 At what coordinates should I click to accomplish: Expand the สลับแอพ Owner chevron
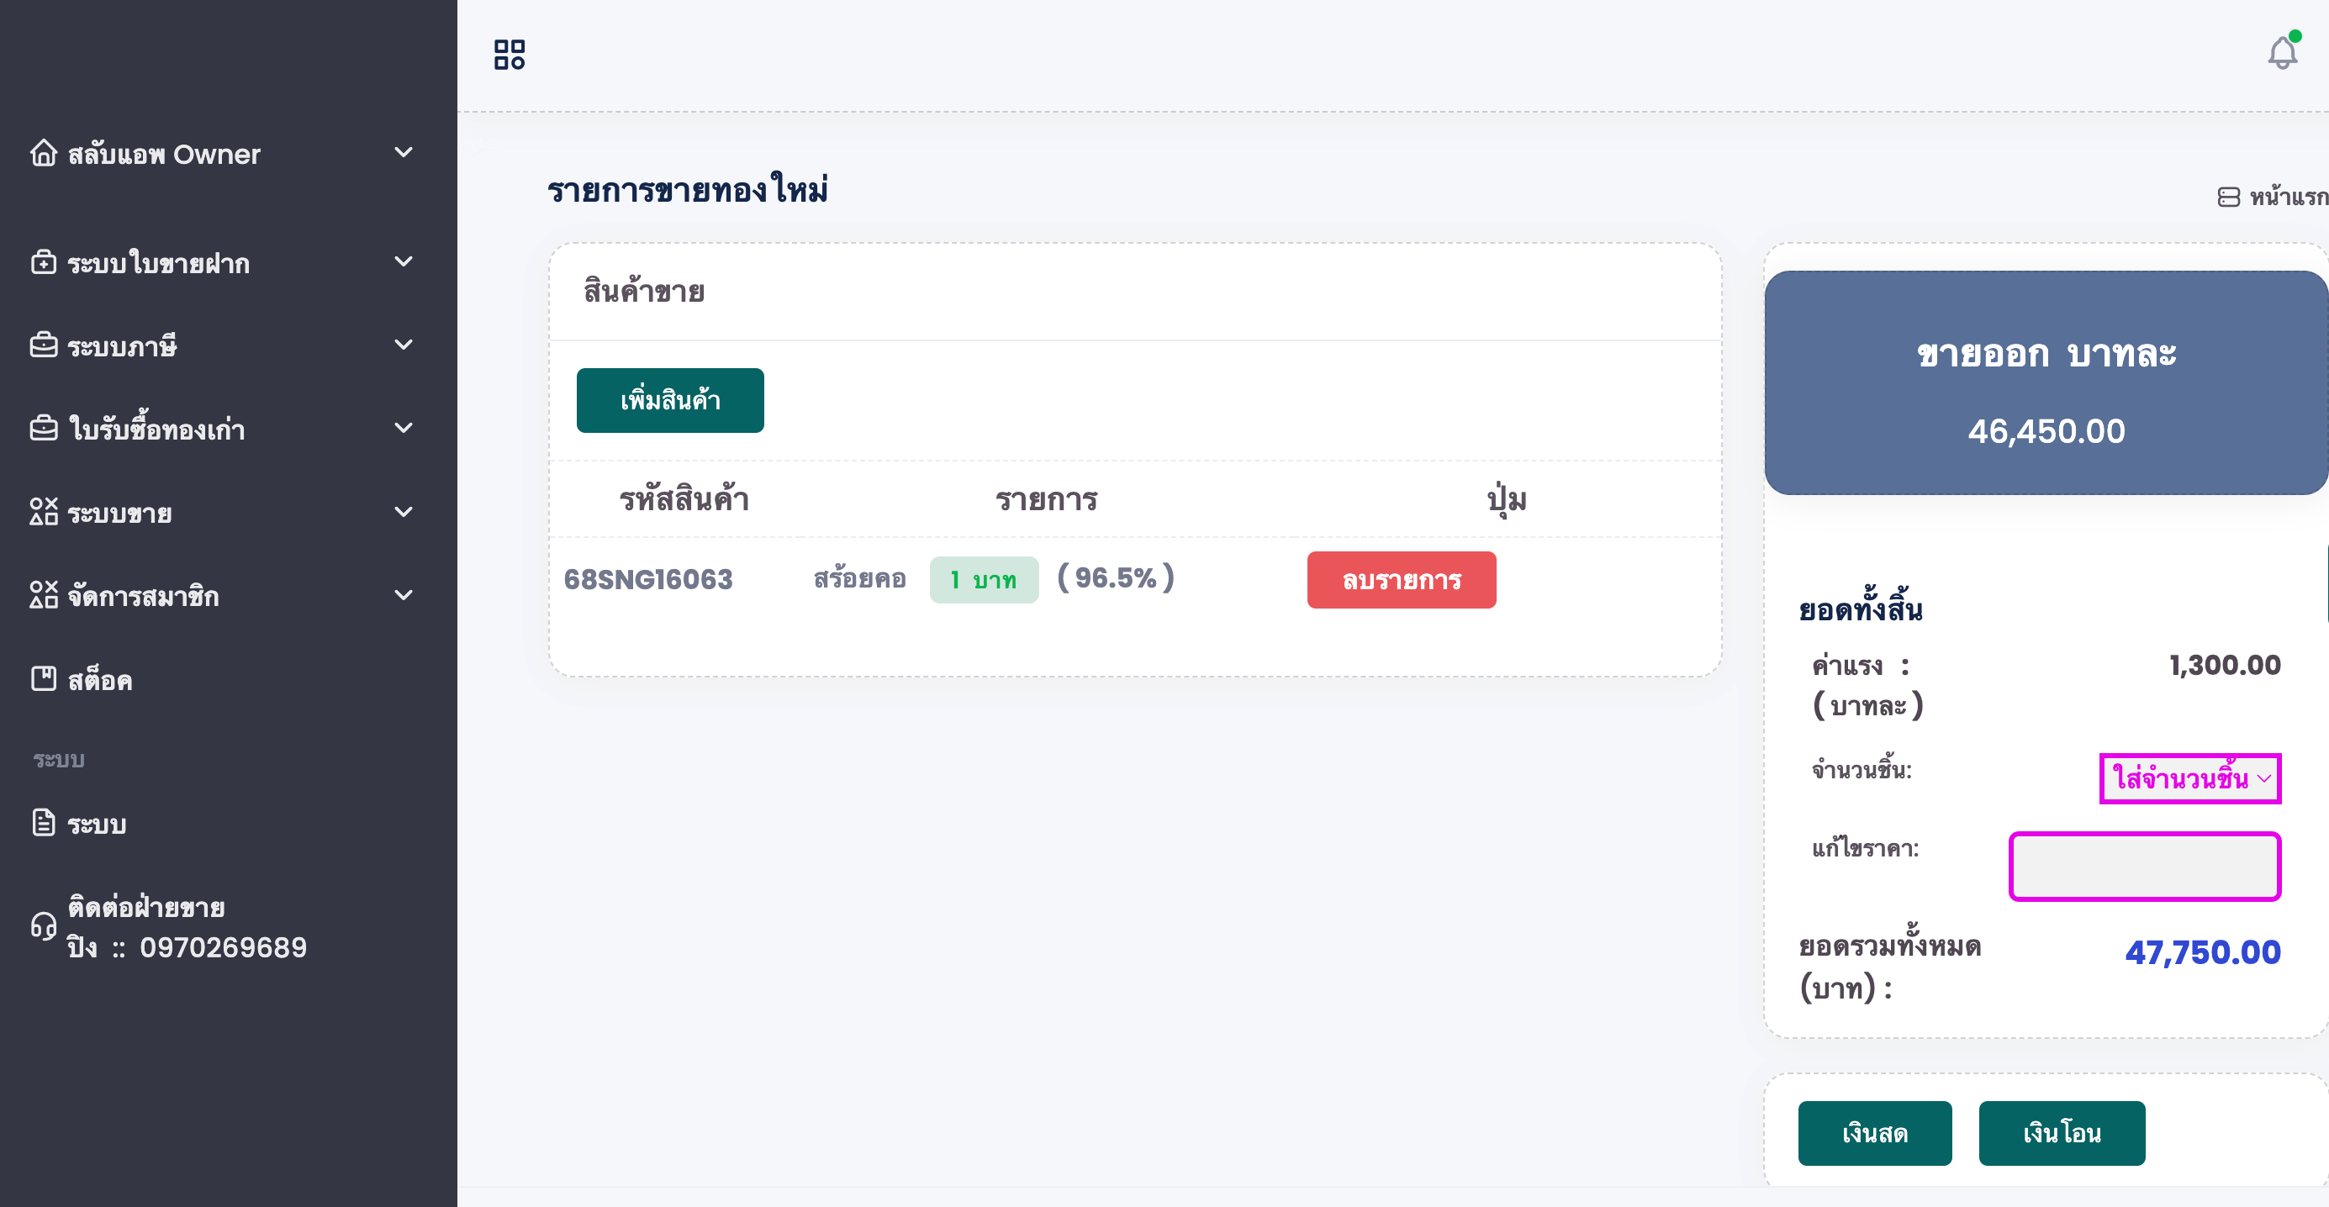click(404, 153)
